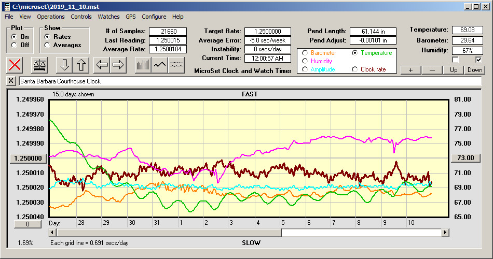Image resolution: width=493 pixels, height=259 pixels.
Task: Open the Watches menu
Action: tap(108, 17)
